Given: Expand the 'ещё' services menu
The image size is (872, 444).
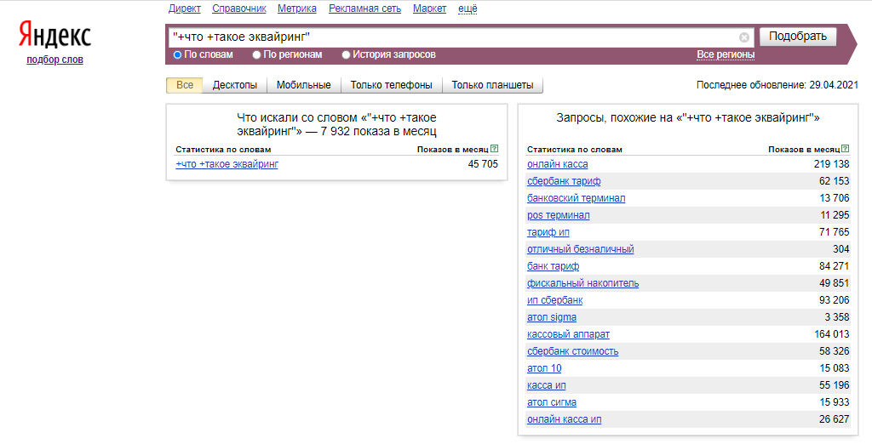Looking at the screenshot, I should (468, 9).
